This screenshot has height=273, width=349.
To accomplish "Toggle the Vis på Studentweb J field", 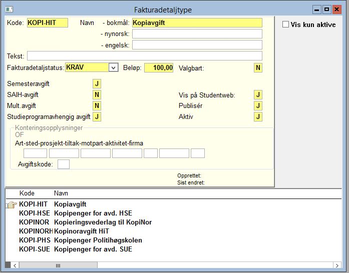I will pos(258,95).
